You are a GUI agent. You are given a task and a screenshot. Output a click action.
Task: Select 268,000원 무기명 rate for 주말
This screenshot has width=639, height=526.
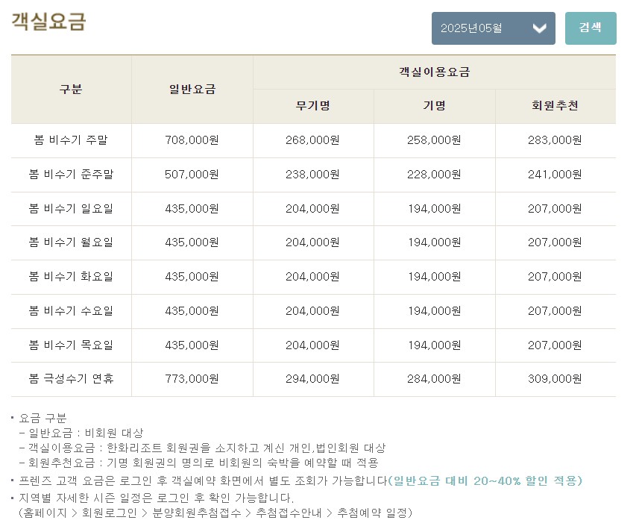pos(312,140)
